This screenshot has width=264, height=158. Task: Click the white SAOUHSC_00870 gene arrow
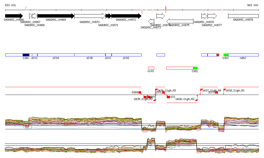[x=90, y=16]
